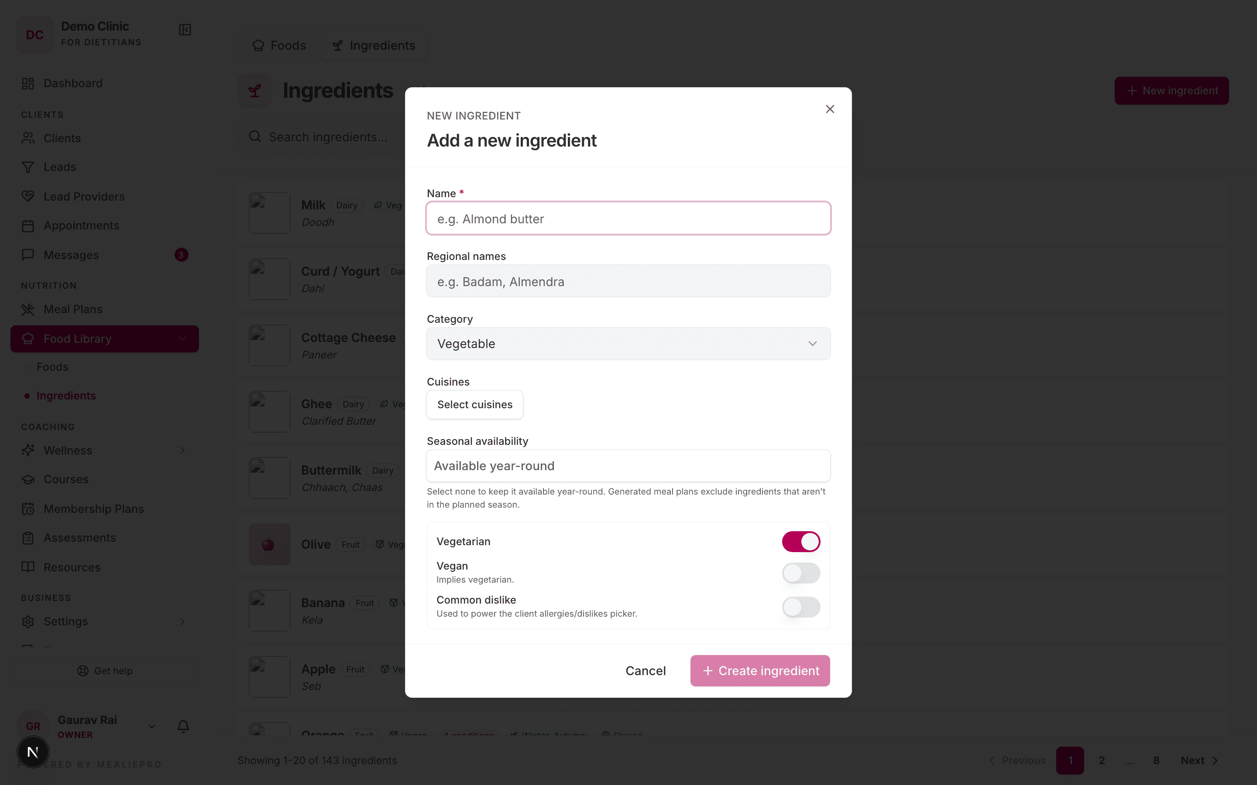
Task: Focus the Regional names input field
Action: point(628,281)
